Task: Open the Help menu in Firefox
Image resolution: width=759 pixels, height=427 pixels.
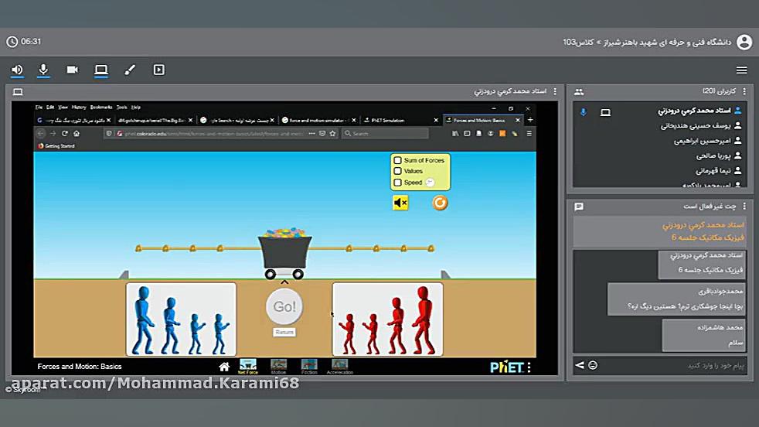Action: 136,107
